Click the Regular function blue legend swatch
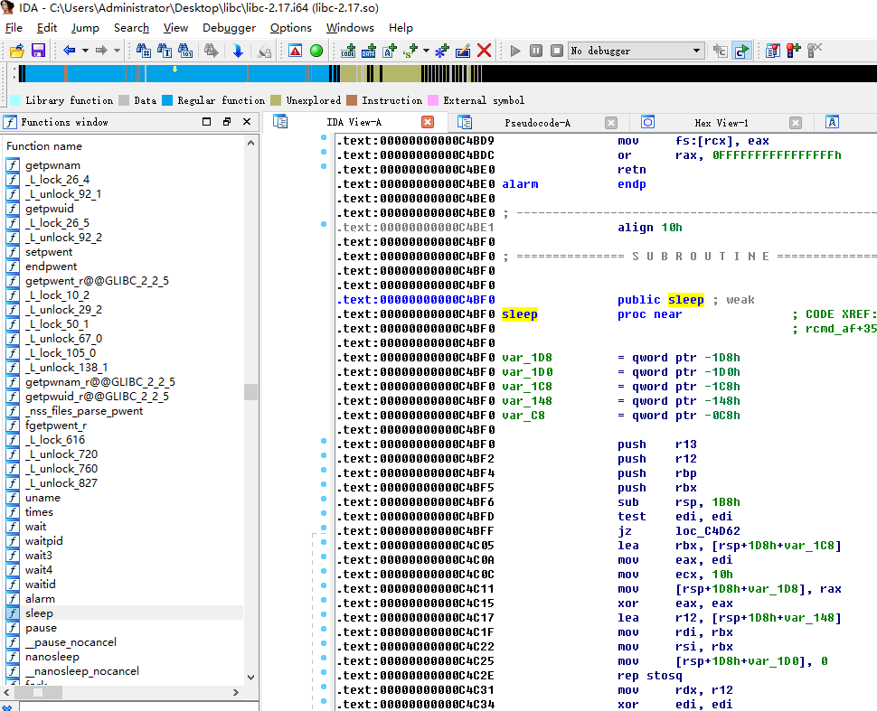Image resolution: width=877 pixels, height=711 pixels. (x=167, y=100)
